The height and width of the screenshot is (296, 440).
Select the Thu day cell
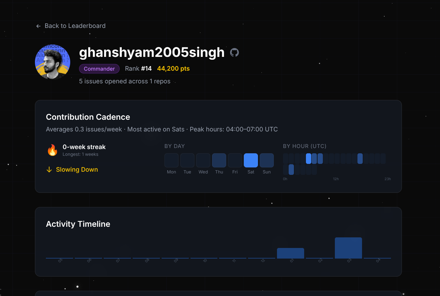[219, 160]
